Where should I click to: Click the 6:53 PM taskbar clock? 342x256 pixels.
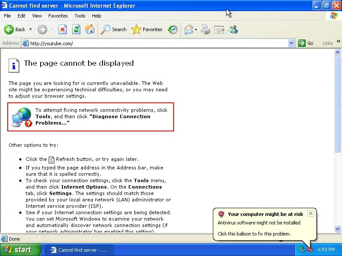tap(326, 250)
